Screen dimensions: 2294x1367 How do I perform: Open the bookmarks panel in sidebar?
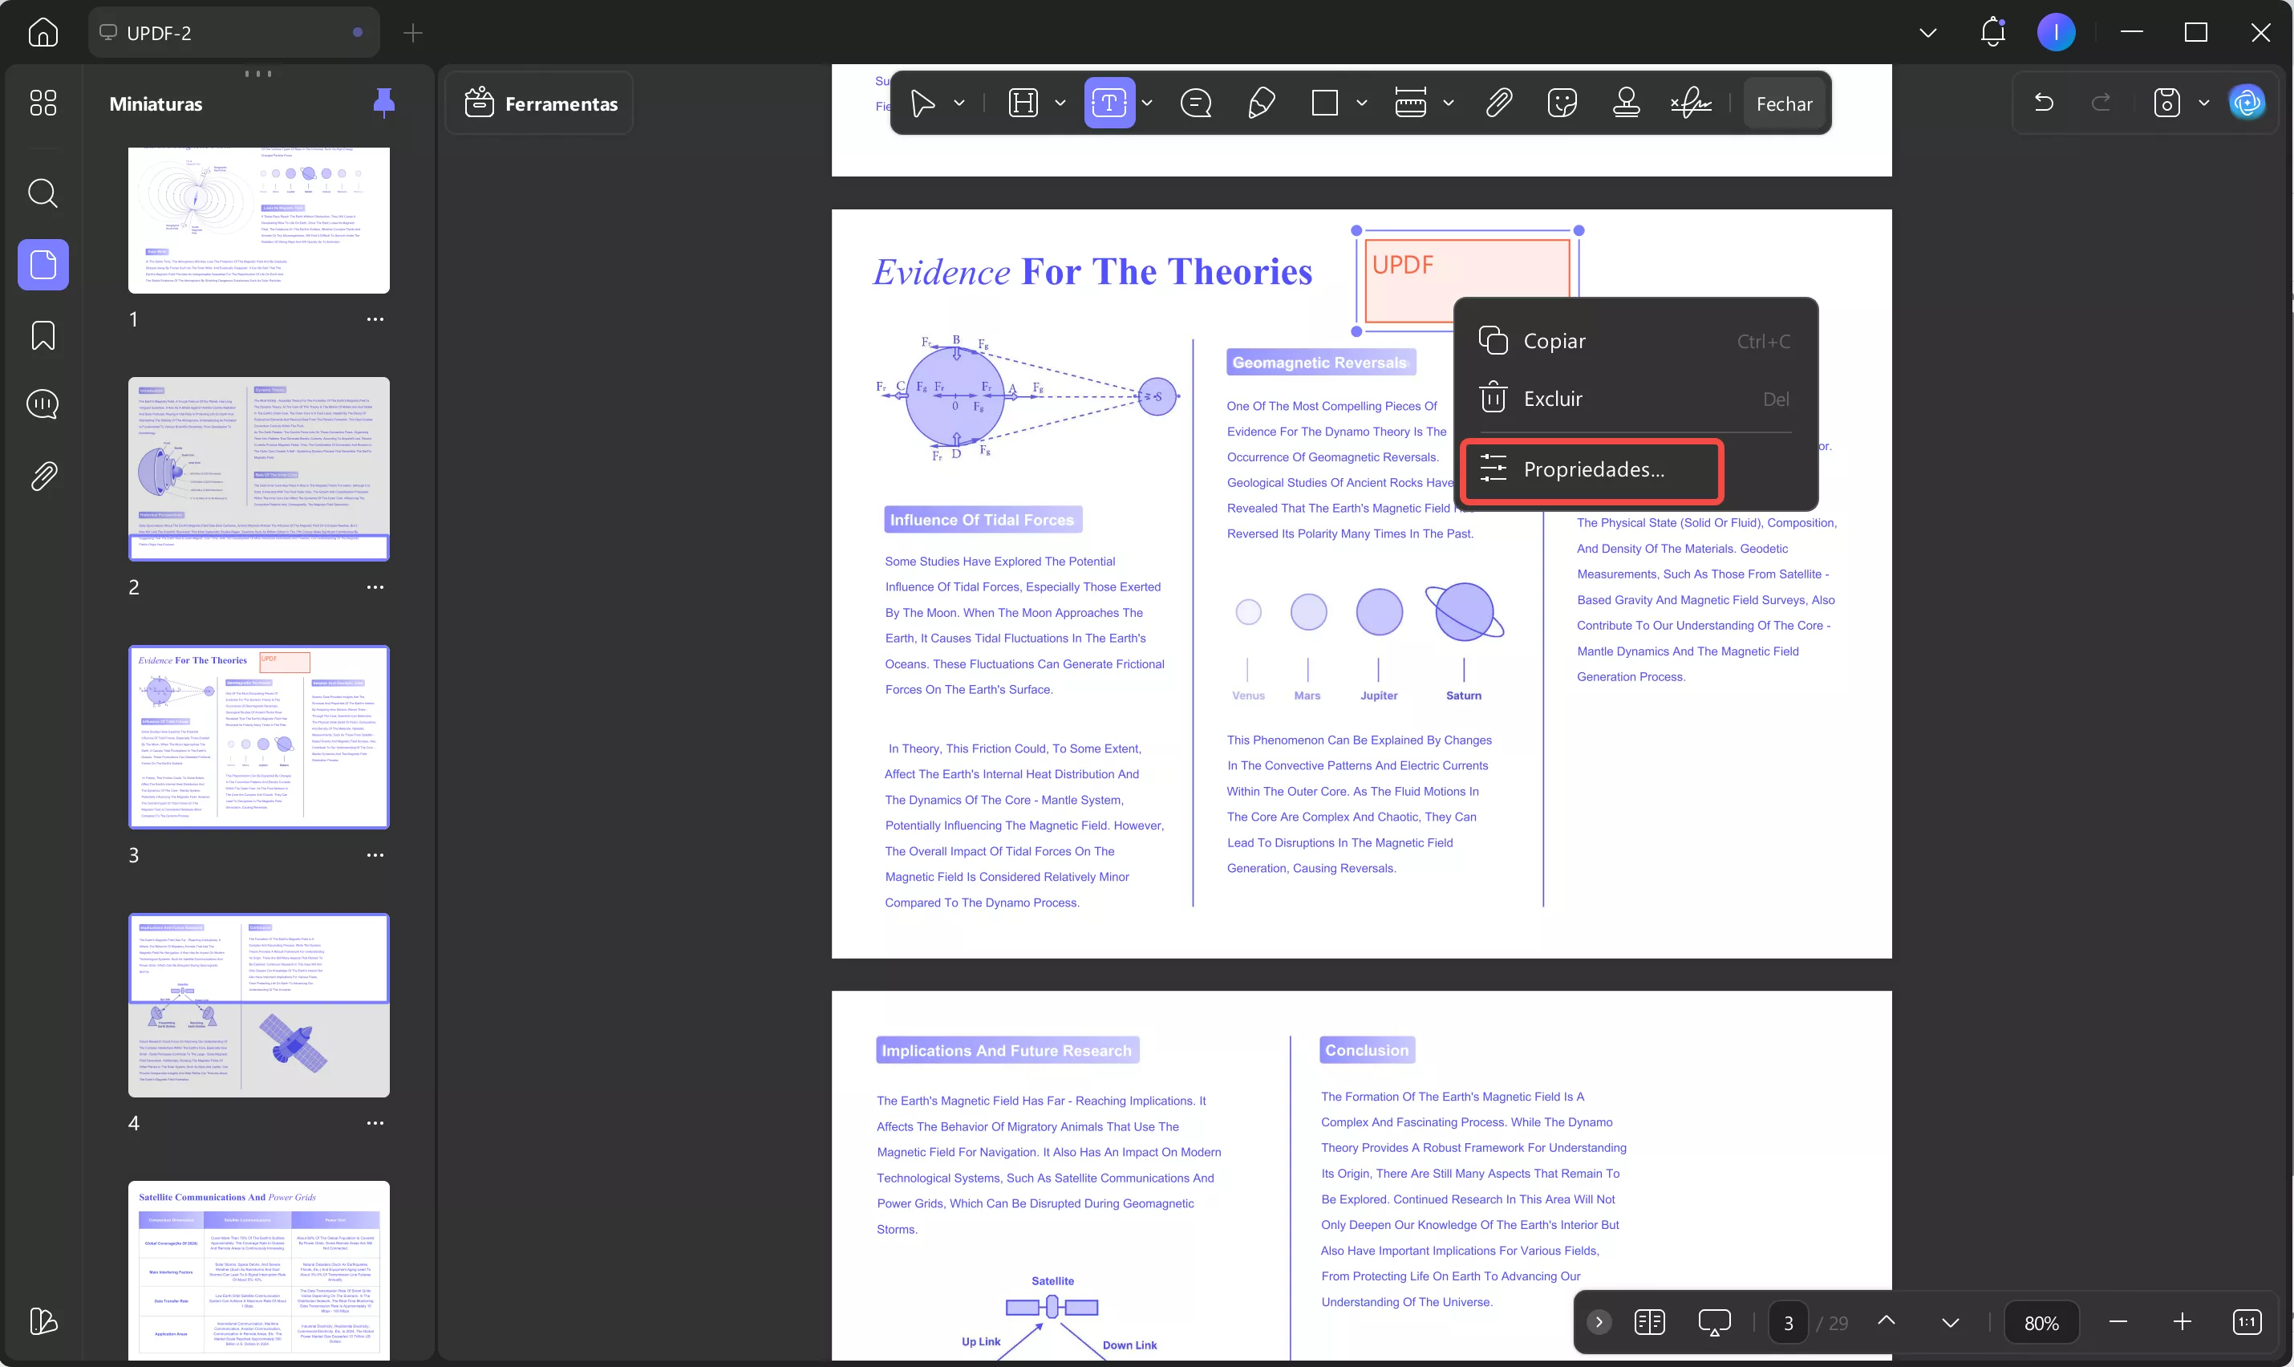pos(43,335)
